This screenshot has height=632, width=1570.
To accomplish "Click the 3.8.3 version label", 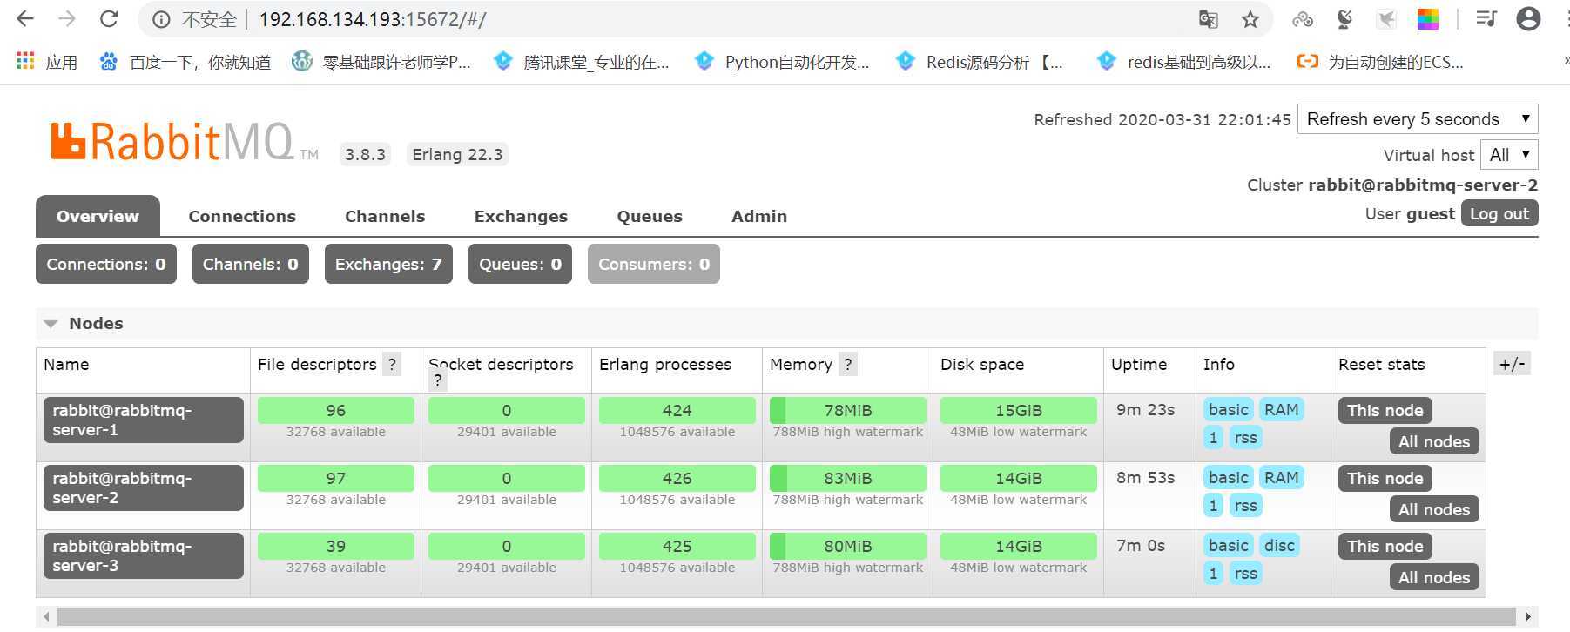I will (x=365, y=154).
